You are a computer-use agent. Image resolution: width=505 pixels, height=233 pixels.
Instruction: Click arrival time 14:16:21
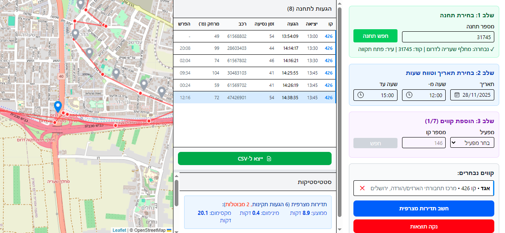[291, 61]
